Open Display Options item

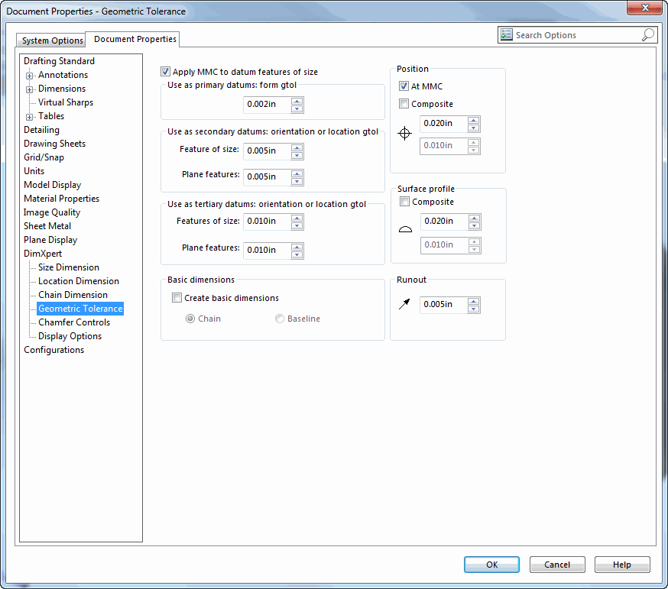click(x=70, y=336)
